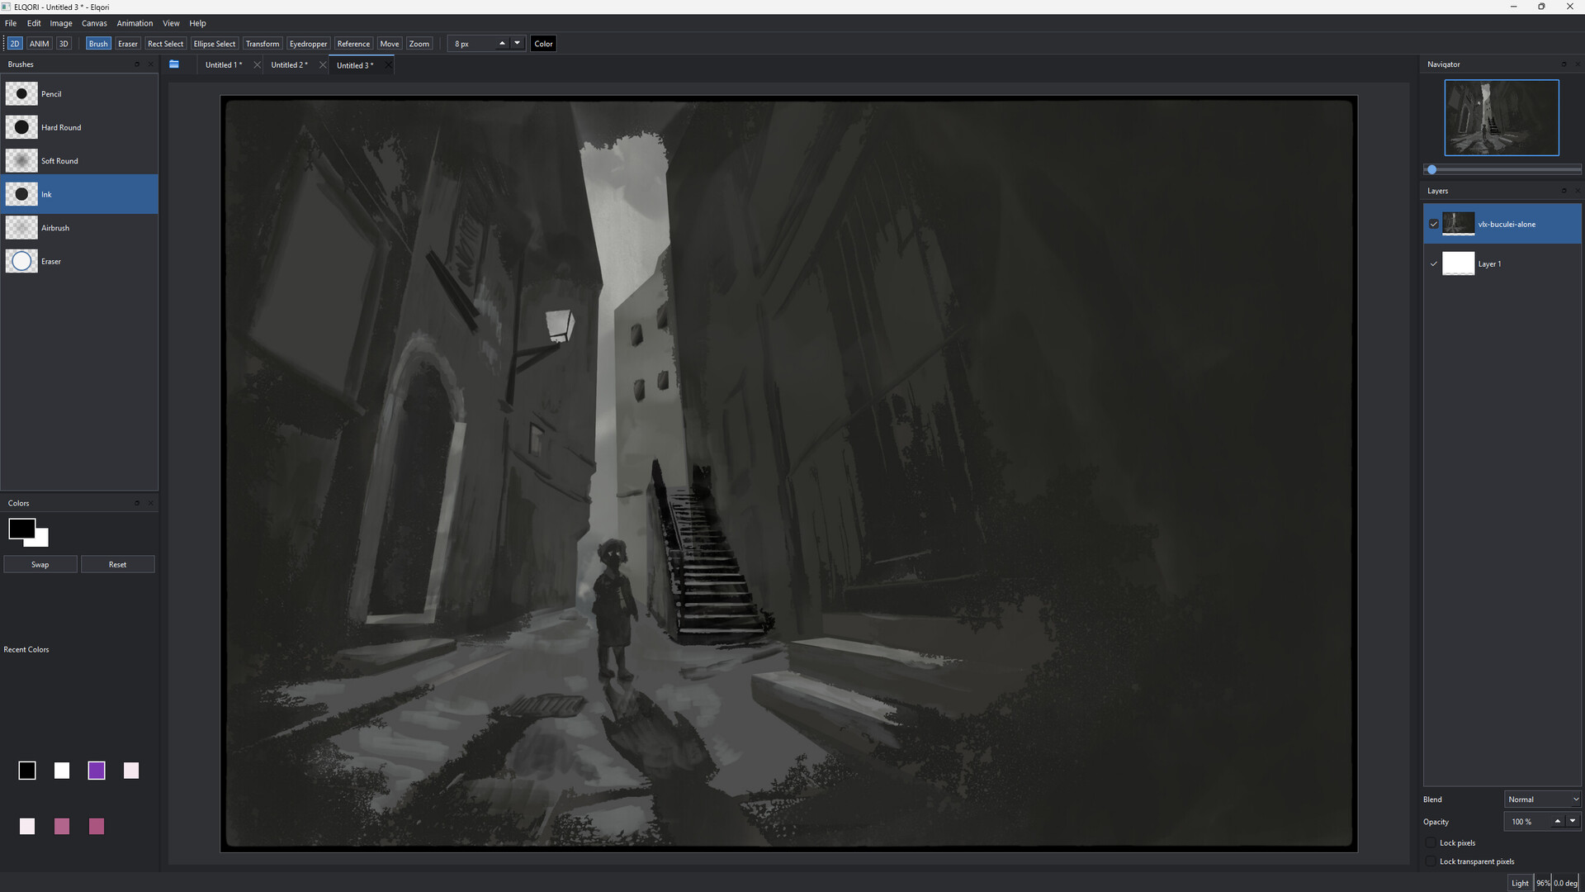Enable the Lock pixels checkbox
This screenshot has width=1585, height=892.
[x=1431, y=842]
